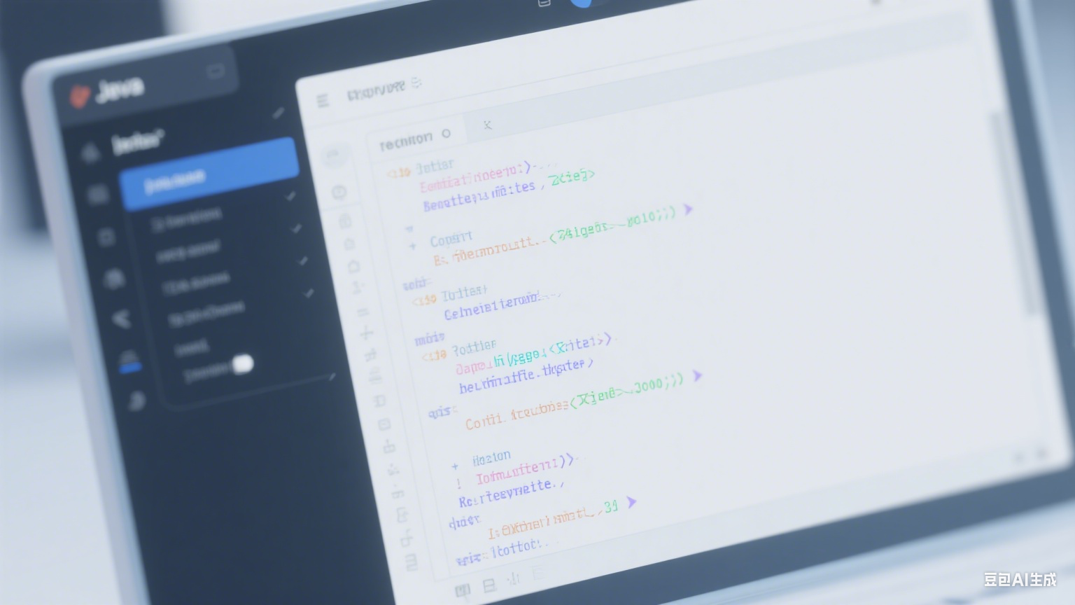Image resolution: width=1075 pixels, height=605 pixels.
Task: Click the sidebar icon with the blue underline
Action: (x=129, y=360)
